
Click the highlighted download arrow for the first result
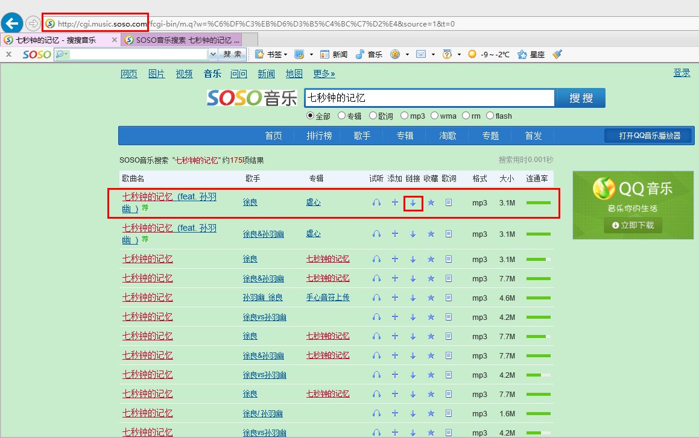(x=413, y=203)
